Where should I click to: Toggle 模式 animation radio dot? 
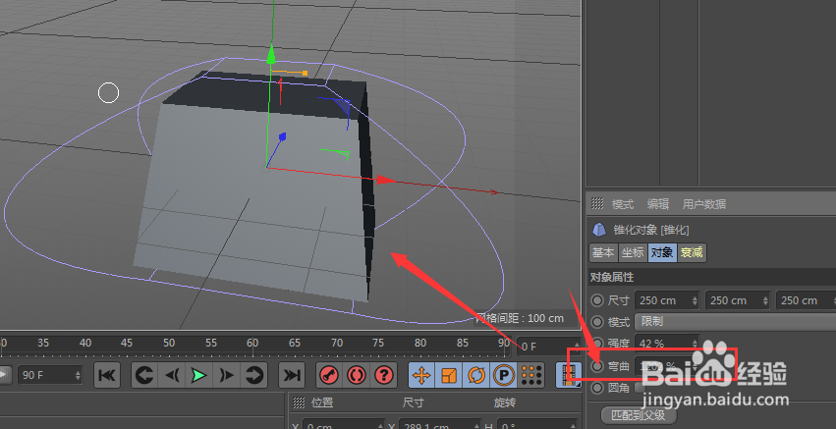597,322
